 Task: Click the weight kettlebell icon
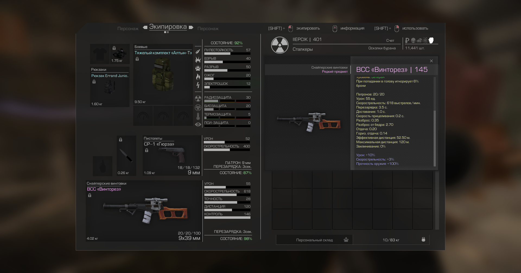pyautogui.click(x=423, y=239)
